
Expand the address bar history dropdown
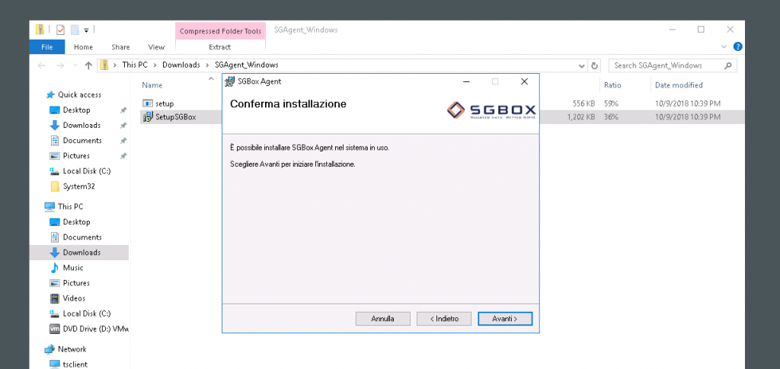tap(582, 65)
